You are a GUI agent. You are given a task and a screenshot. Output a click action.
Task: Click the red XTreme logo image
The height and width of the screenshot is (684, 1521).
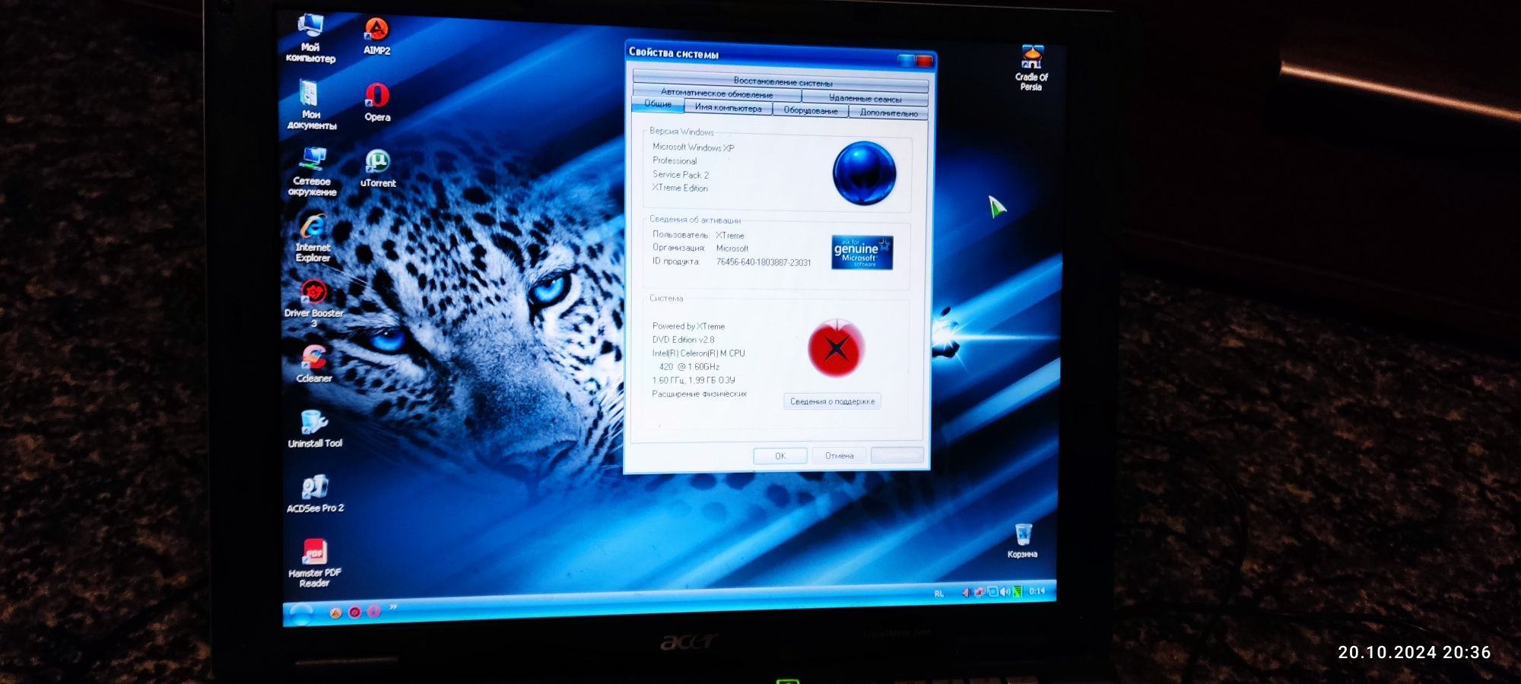[x=836, y=348]
